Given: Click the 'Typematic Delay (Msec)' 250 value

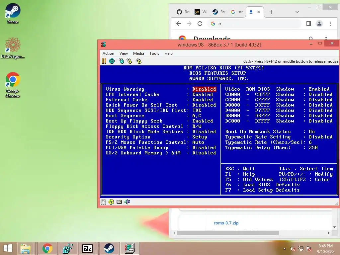Looking at the screenshot, I should 313,147.
